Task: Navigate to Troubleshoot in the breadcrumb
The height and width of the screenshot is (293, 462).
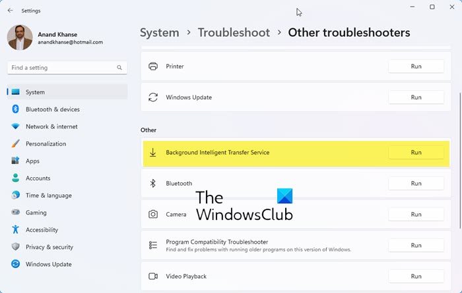Action: pyautogui.click(x=234, y=32)
